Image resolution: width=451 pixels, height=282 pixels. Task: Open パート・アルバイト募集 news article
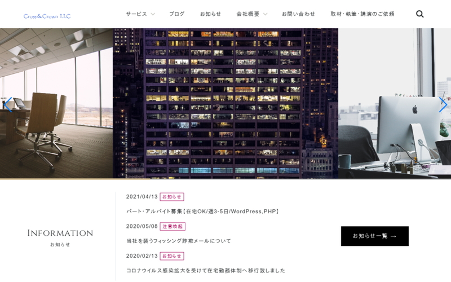click(x=203, y=211)
